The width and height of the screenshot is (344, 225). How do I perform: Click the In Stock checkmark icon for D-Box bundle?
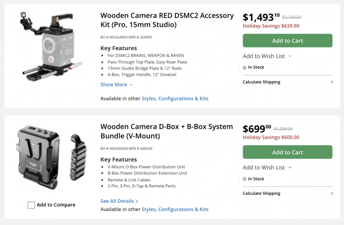pos(245,179)
